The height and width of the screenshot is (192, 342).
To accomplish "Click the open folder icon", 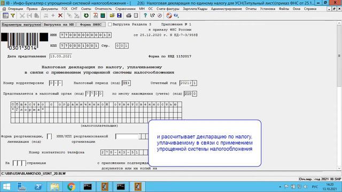I will [x=112, y=15].
